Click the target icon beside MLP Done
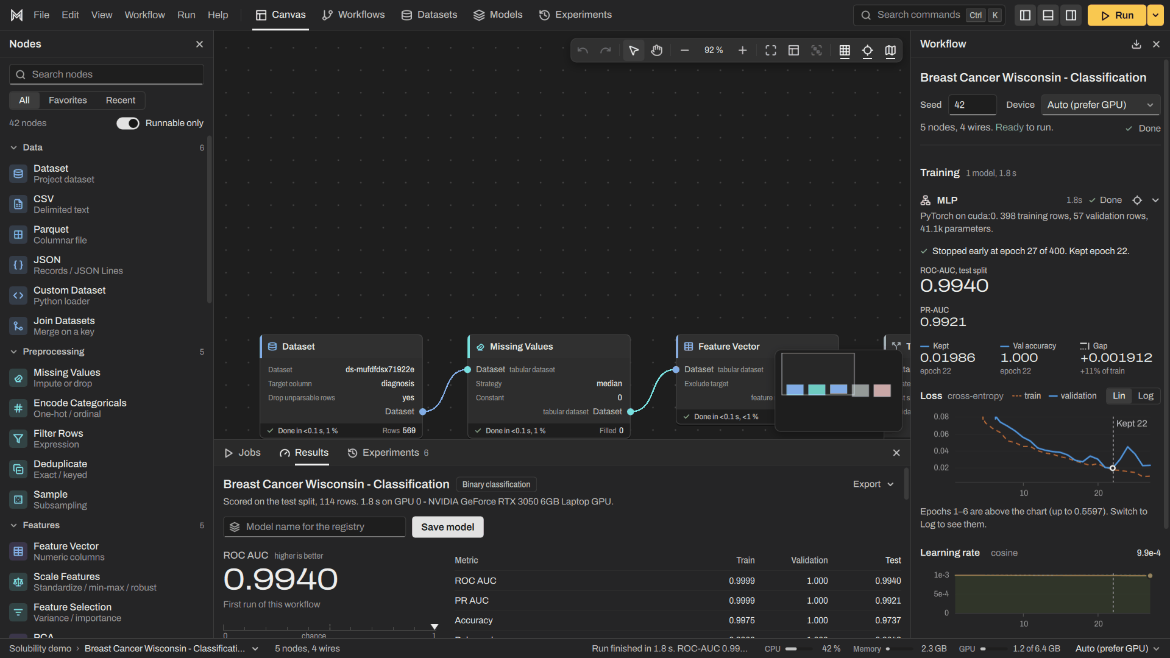Screen dimensions: 1170x658 [1136, 200]
